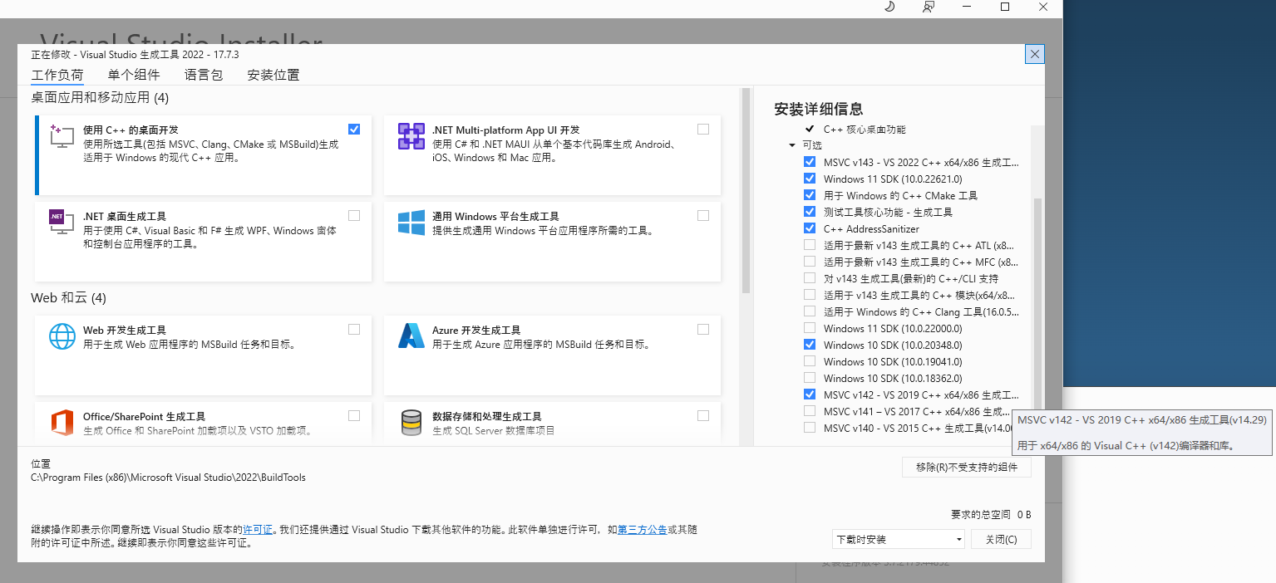Check the Office/SharePoint 生成工具 workload
1276x583 pixels.
click(x=354, y=415)
